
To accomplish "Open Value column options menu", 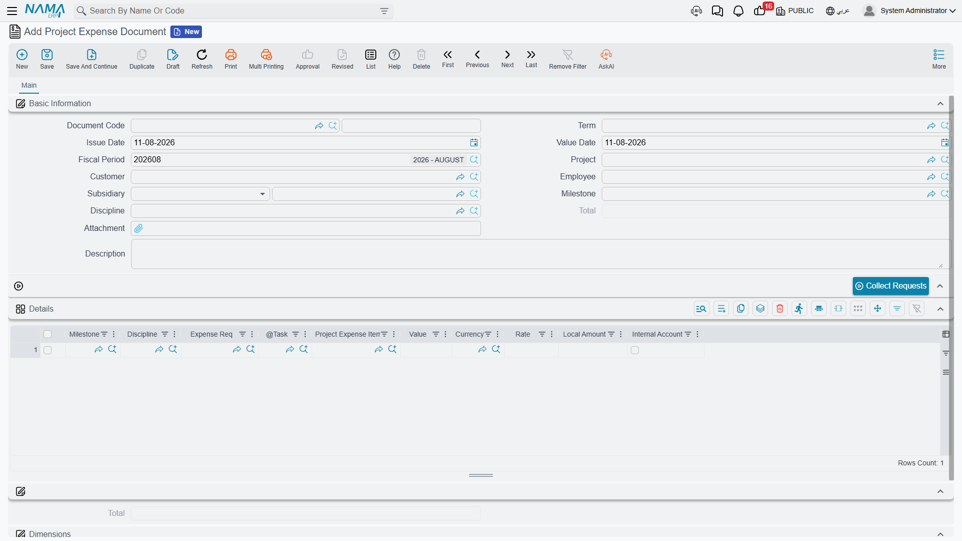I will click(445, 334).
